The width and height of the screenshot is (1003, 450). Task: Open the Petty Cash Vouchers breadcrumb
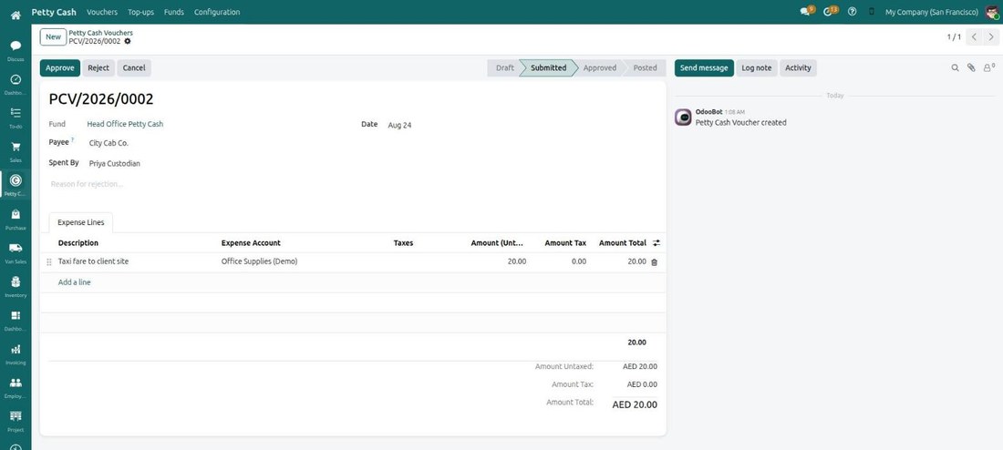point(101,33)
